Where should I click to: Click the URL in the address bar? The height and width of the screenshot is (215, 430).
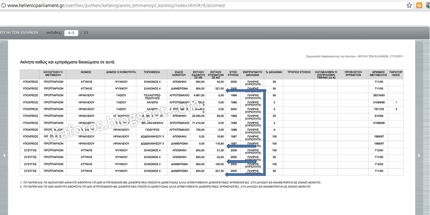pyautogui.click(x=116, y=5)
